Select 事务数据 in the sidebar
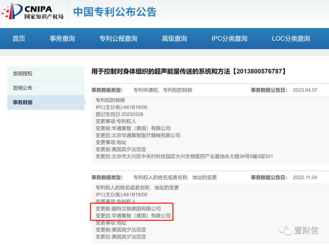The image size is (329, 245). click(x=46, y=103)
